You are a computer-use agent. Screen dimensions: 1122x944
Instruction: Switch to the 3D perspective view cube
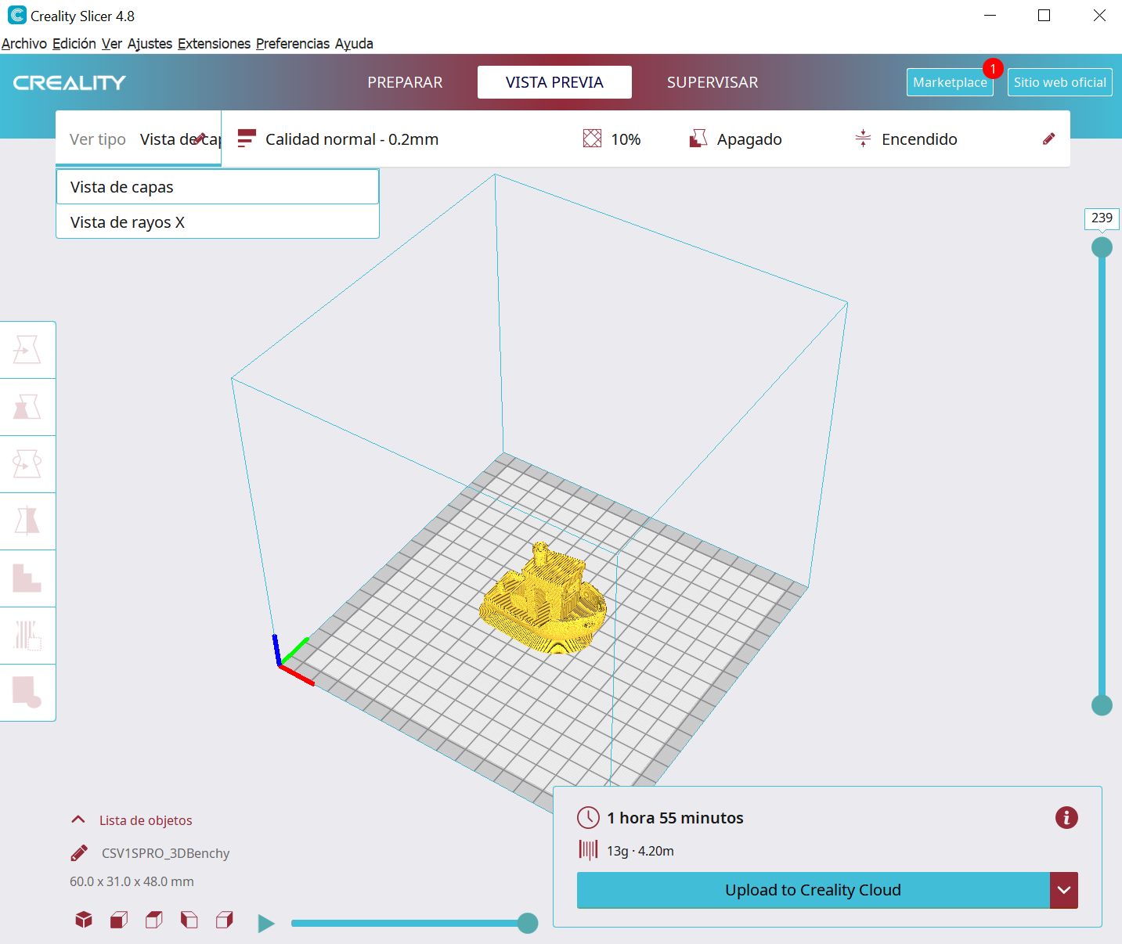click(84, 920)
